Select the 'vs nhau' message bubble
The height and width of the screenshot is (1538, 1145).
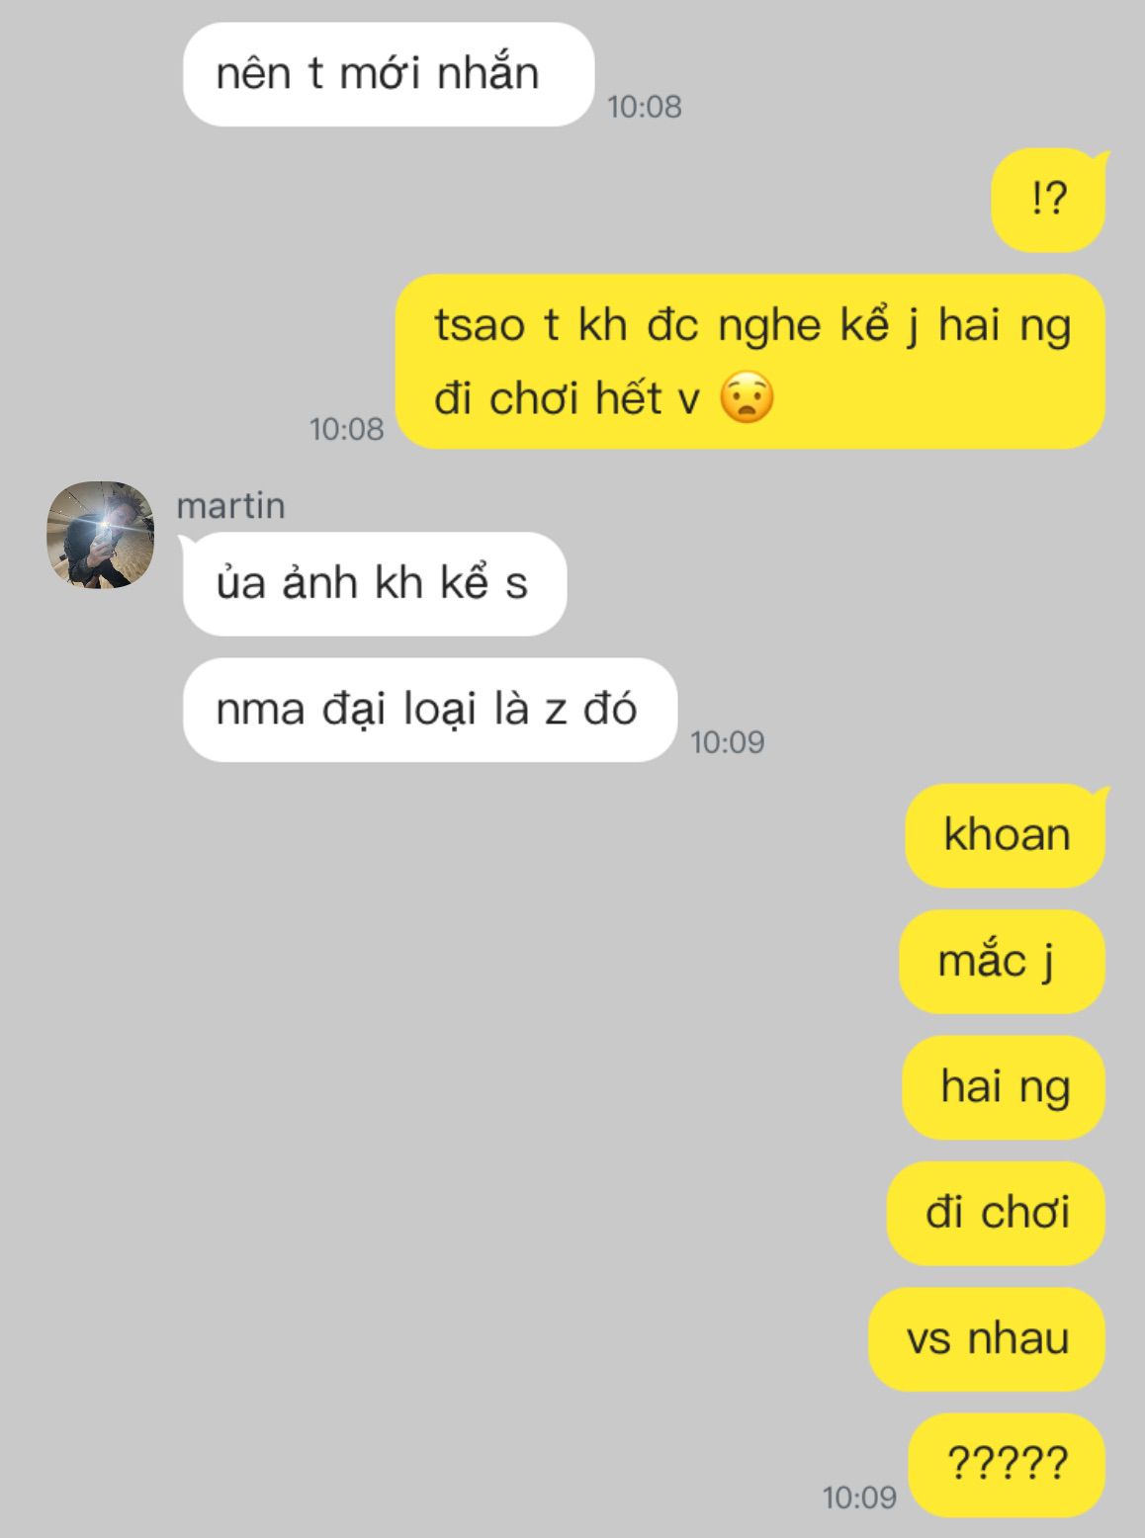tap(987, 1338)
